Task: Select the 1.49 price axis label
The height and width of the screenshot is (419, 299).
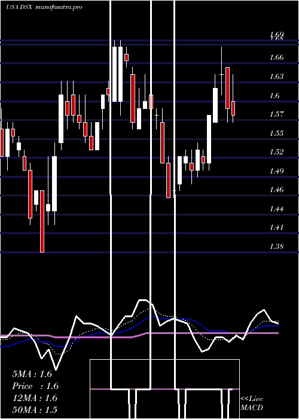Action: [x=276, y=171]
